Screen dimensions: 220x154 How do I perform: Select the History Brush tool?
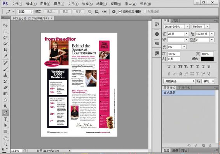5,81
